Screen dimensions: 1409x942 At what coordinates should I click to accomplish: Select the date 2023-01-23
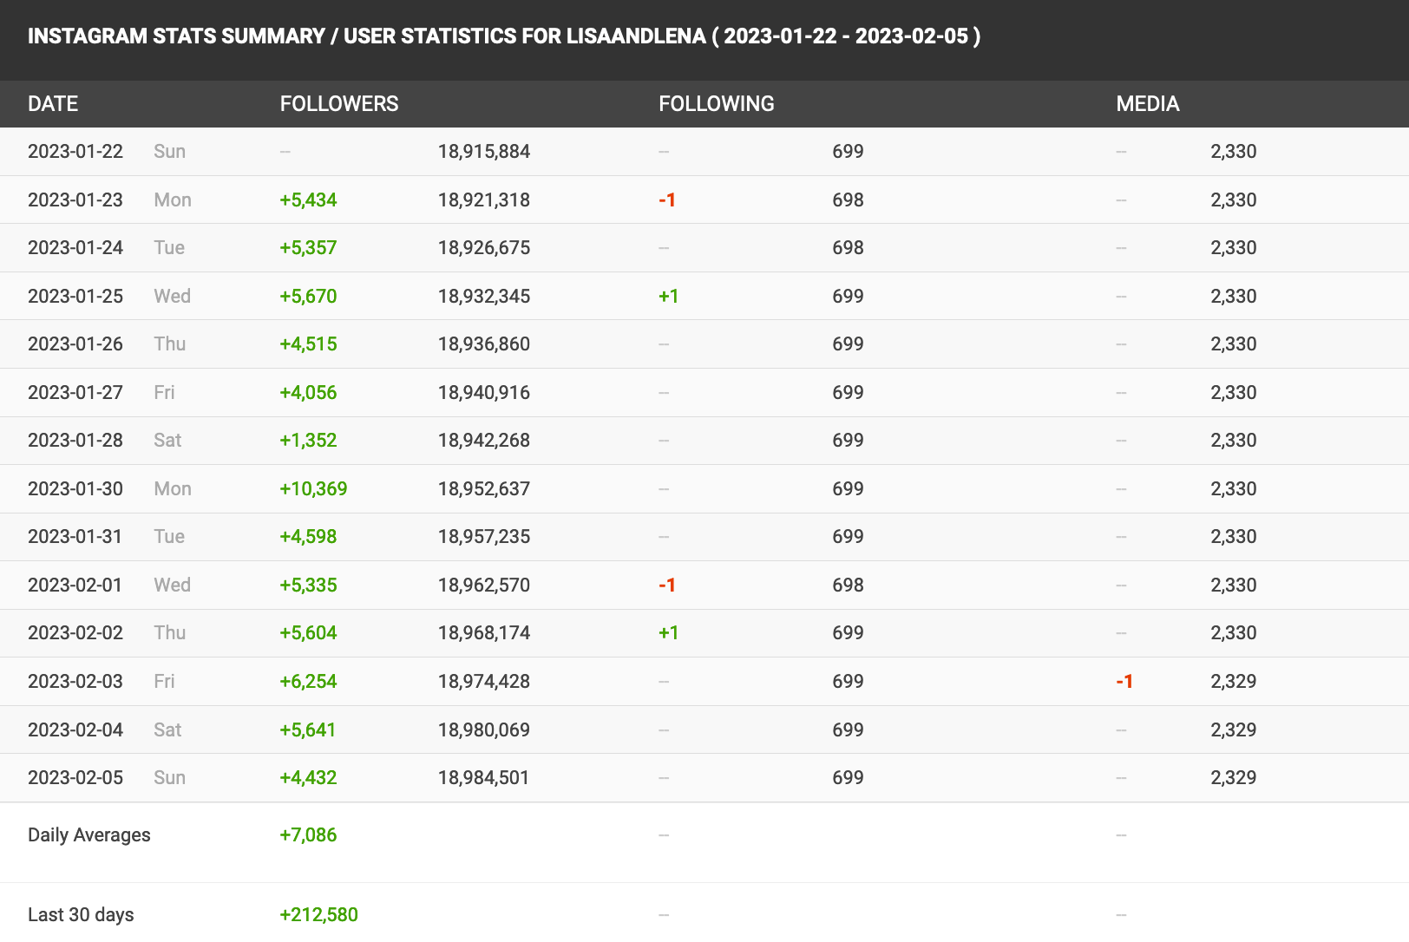(x=75, y=200)
